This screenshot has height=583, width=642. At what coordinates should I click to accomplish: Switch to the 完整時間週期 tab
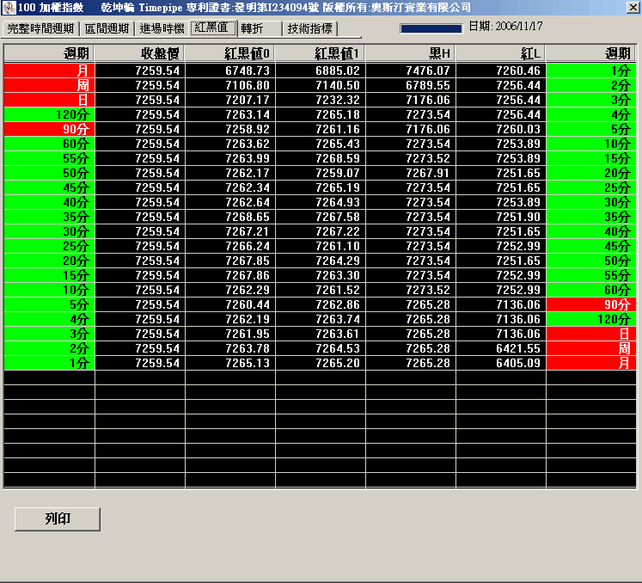tap(40, 28)
